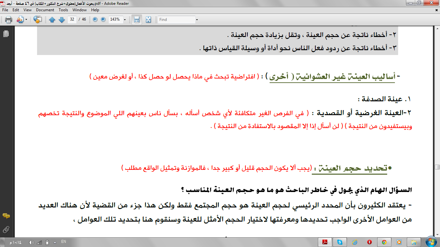Screen dimensions: 440x247
Task: Open the Window menu
Action: tap(80, 10)
